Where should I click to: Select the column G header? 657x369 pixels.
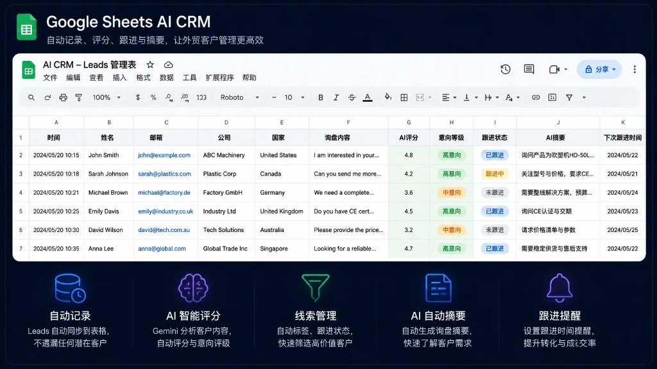click(409, 122)
